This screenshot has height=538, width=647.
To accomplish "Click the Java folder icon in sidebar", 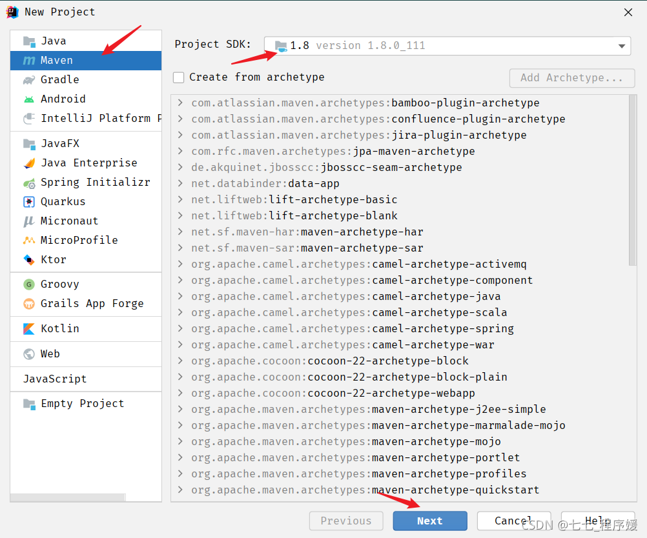I will point(29,41).
